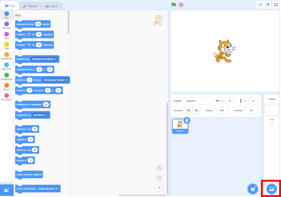Click the sprite name field Спрайт1
281x197 pixels.
point(198,101)
